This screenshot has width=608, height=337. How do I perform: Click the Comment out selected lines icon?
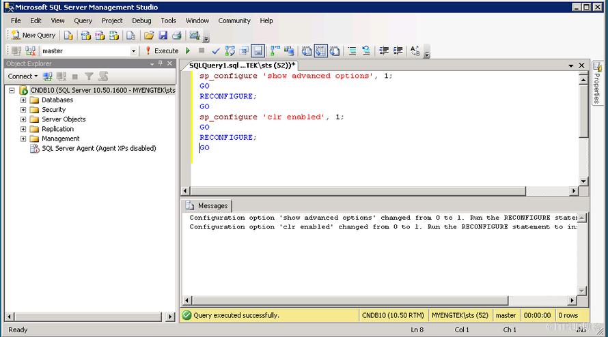[x=352, y=50]
